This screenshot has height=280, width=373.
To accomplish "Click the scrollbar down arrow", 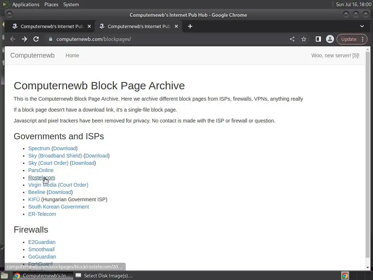I will click(368, 268).
